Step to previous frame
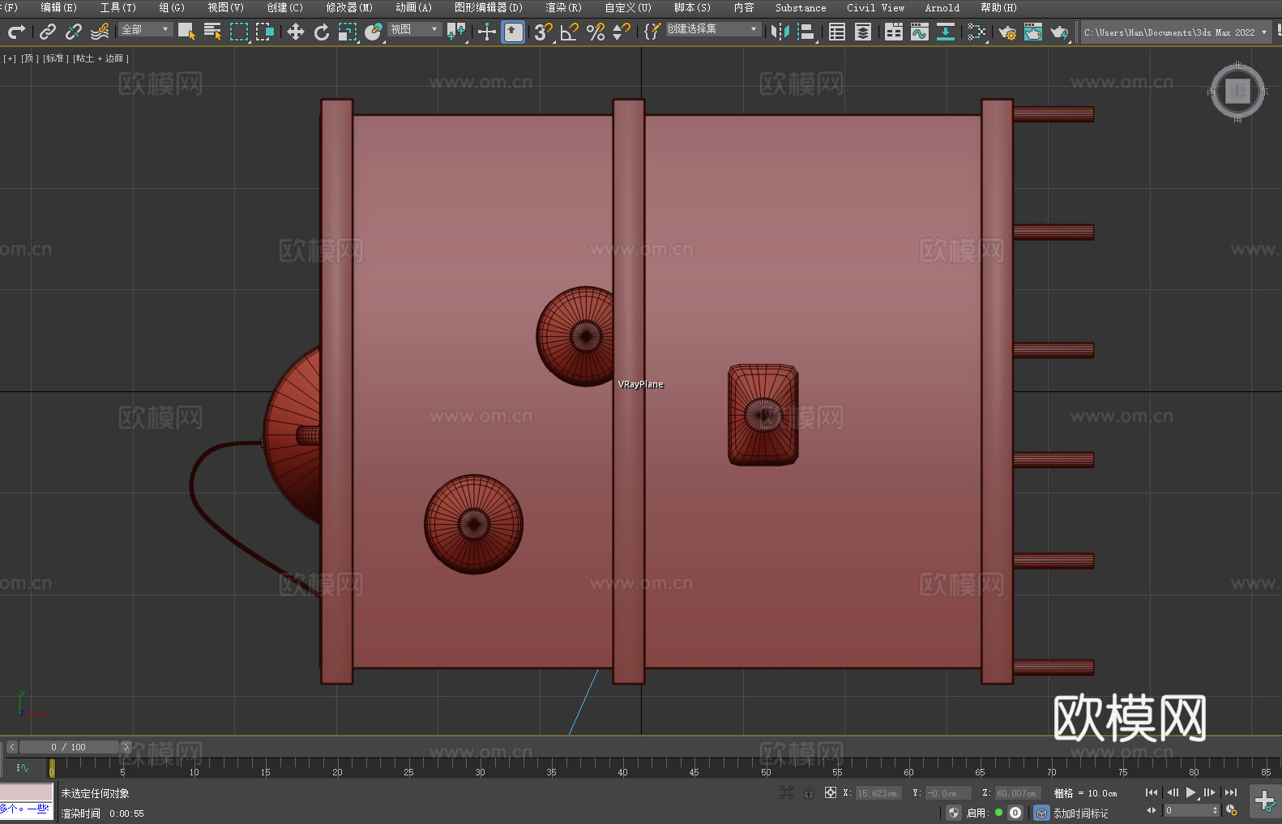Image resolution: width=1282 pixels, height=824 pixels. [x=1172, y=792]
